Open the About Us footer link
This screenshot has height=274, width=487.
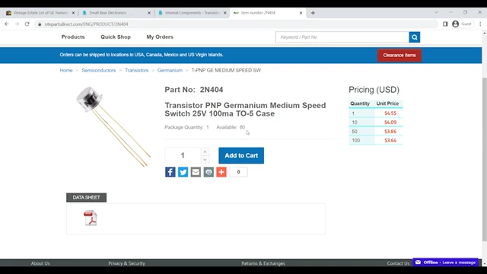pyautogui.click(x=40, y=263)
